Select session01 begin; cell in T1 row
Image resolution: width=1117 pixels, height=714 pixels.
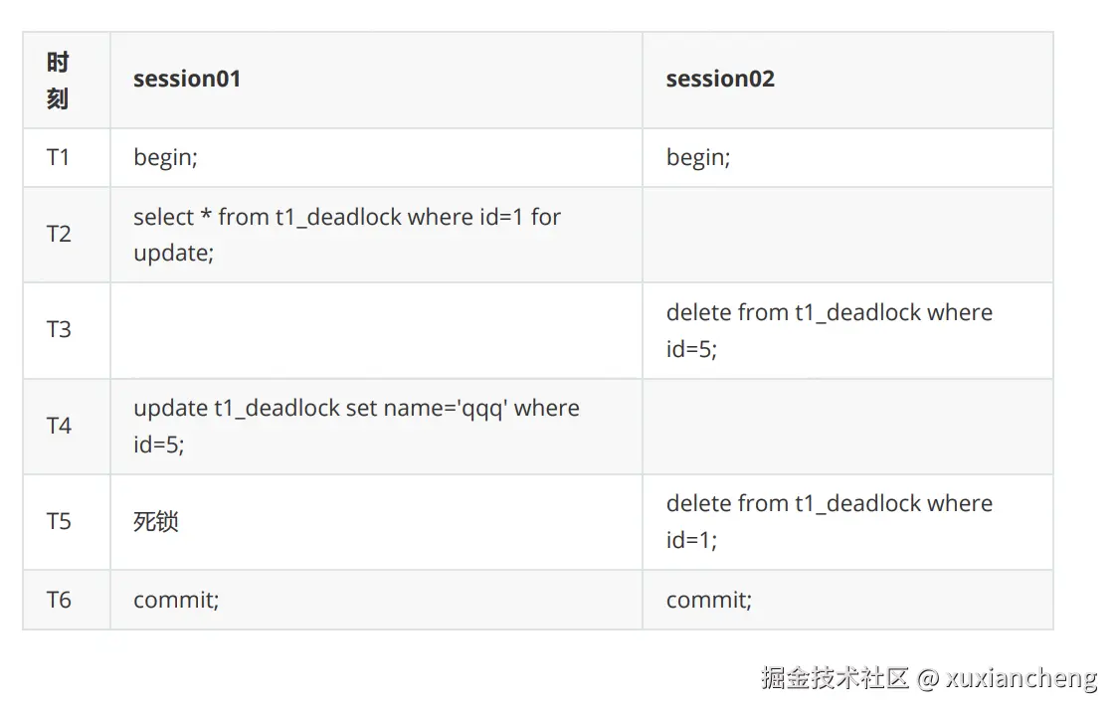pyautogui.click(x=166, y=157)
